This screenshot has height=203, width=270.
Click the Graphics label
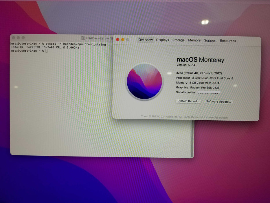(182, 88)
